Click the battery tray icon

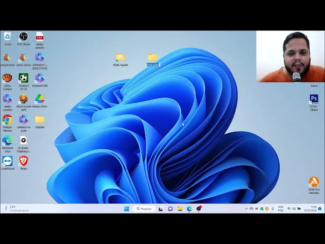299,209
